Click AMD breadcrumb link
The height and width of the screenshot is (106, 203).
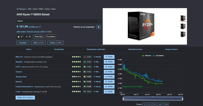[x=29, y=9]
